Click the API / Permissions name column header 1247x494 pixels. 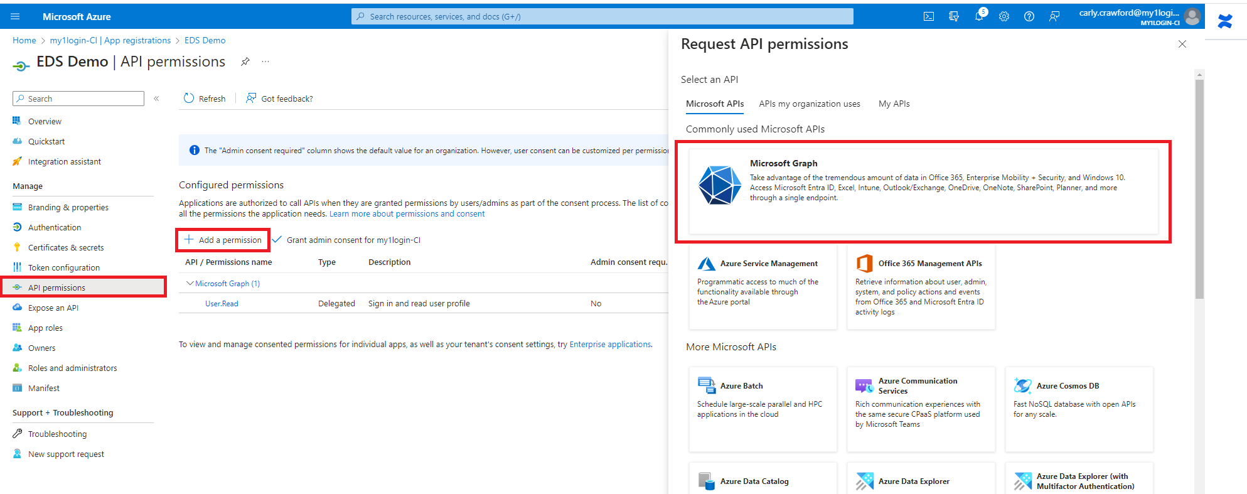[228, 262]
